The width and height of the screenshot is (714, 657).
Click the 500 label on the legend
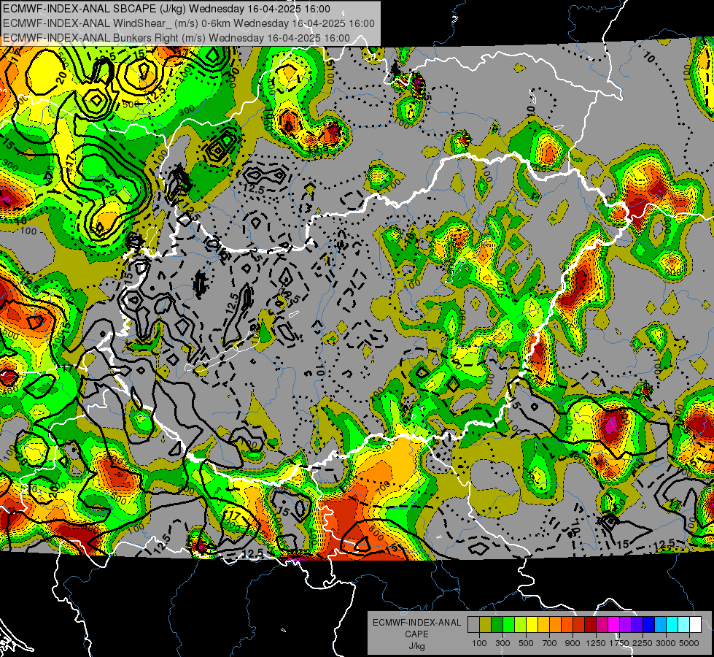526,643
